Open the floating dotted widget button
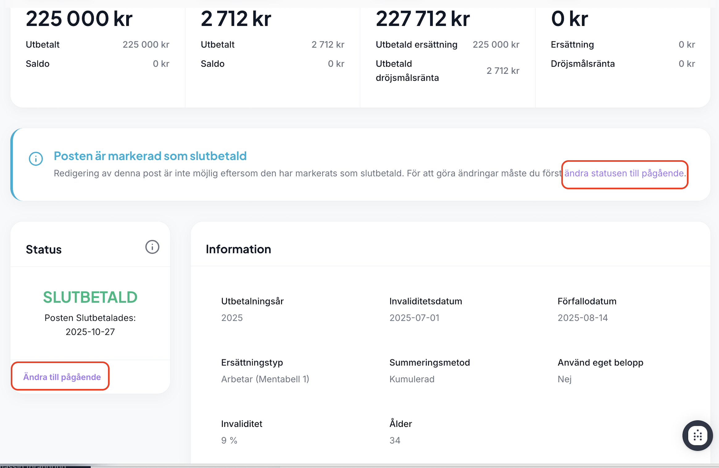This screenshot has width=719, height=468. 697,436
